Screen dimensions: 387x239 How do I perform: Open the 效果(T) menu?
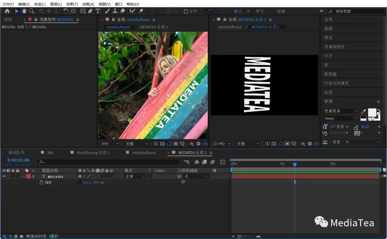pyautogui.click(x=72, y=4)
